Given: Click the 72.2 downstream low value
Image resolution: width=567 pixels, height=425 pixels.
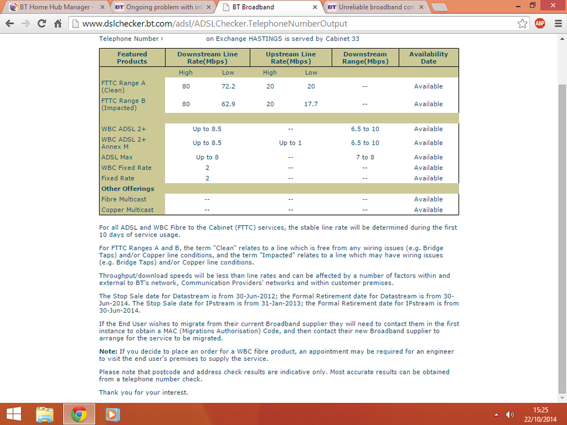Looking at the screenshot, I should pyautogui.click(x=228, y=86).
